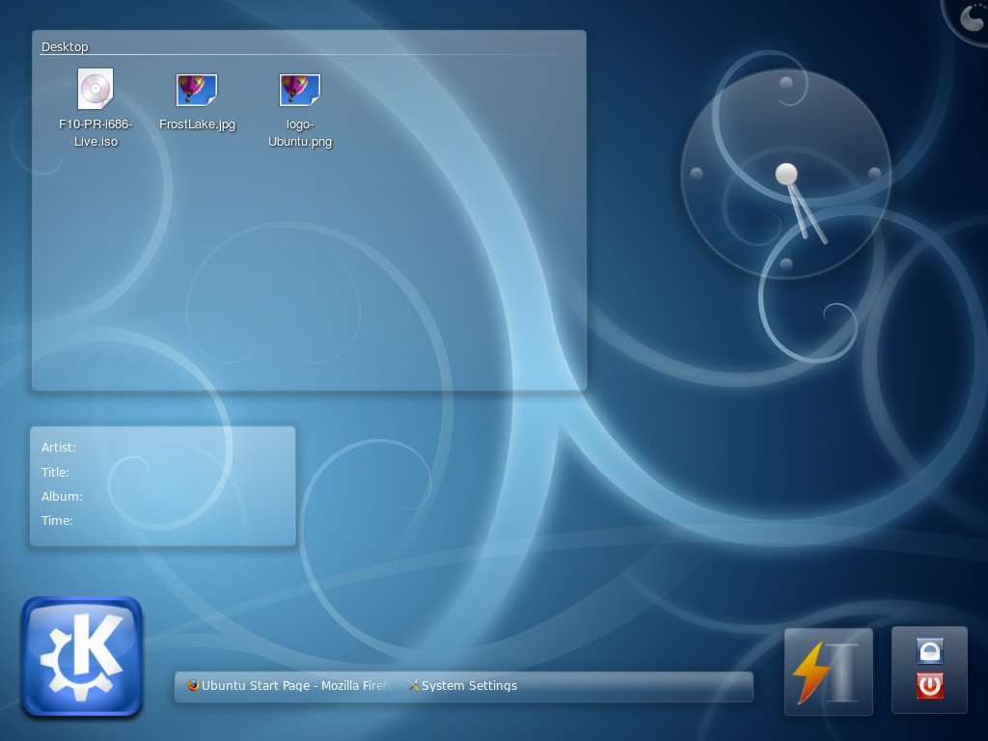Click the red power/logout icon
This screenshot has width=988, height=741.
point(929,686)
